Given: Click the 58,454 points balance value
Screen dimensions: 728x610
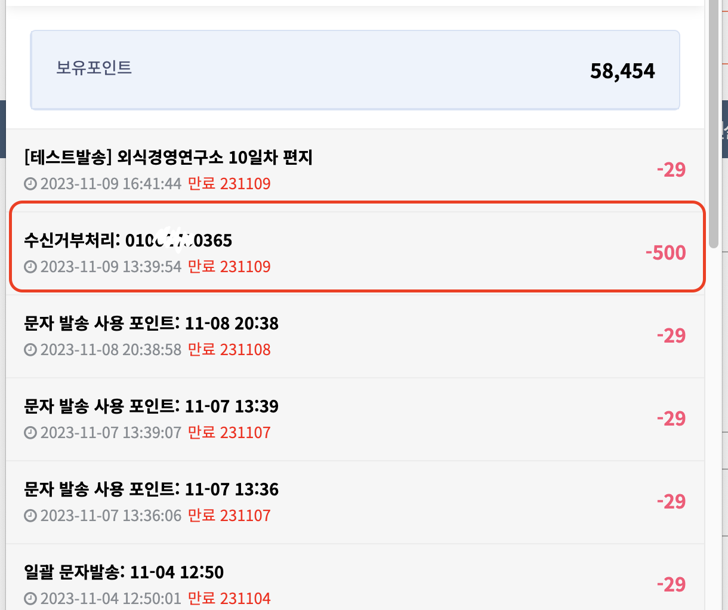Looking at the screenshot, I should [622, 71].
